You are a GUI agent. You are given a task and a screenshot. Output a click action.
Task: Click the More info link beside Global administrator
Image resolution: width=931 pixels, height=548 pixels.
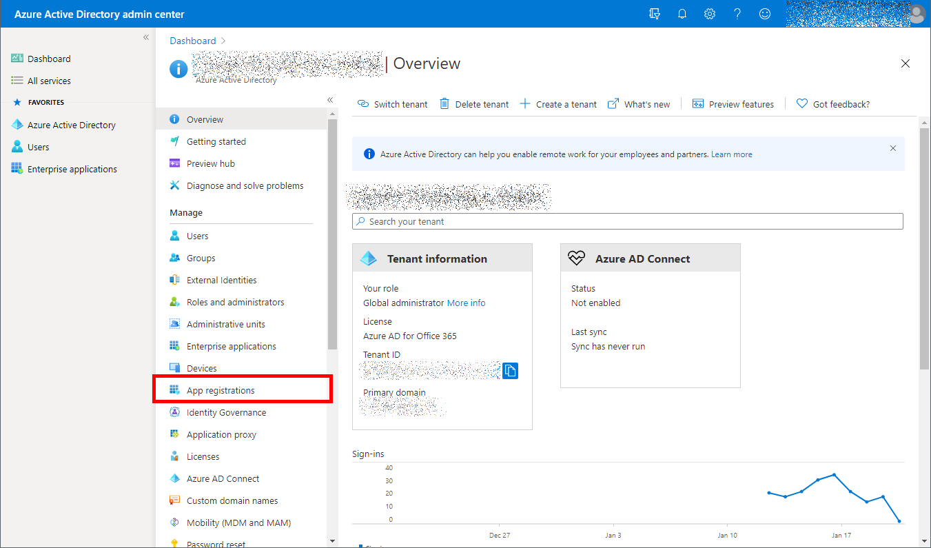(467, 303)
